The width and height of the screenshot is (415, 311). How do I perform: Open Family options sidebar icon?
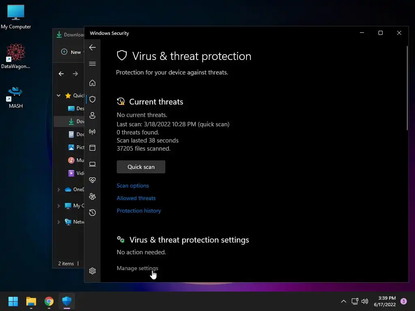point(92,196)
